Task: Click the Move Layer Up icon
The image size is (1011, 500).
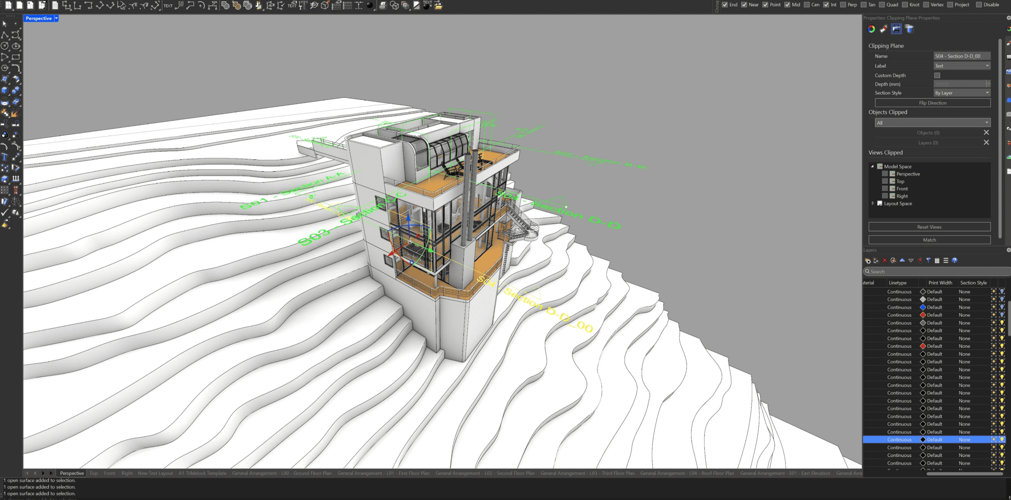Action: coord(902,260)
